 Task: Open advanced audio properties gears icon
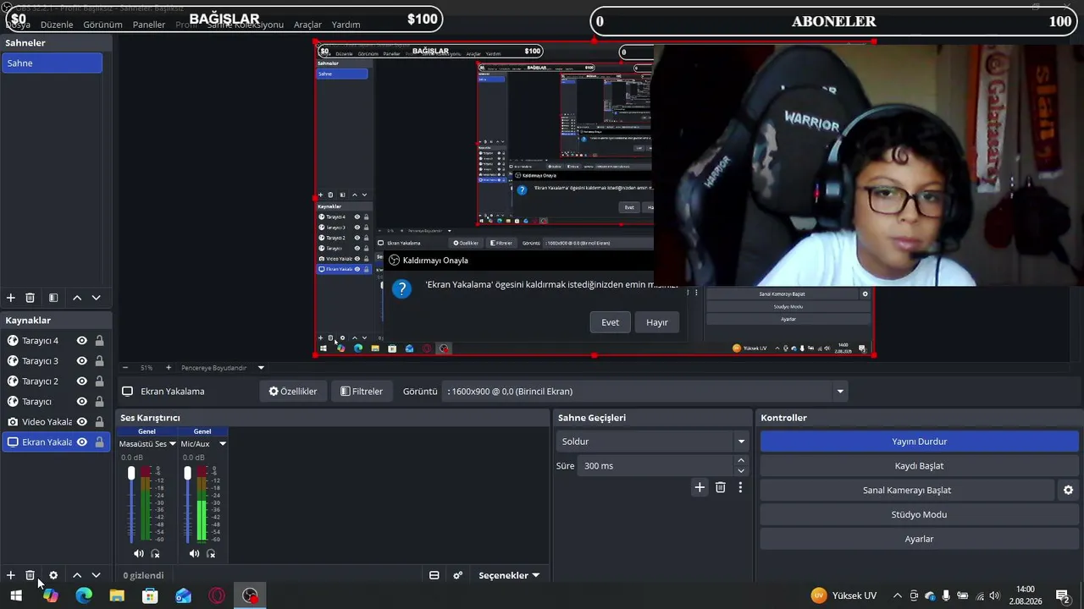point(458,575)
